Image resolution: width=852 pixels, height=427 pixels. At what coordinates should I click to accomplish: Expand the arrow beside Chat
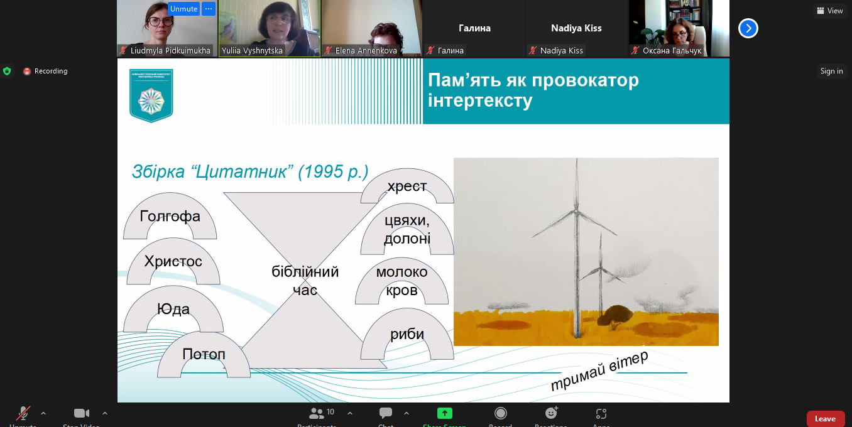click(407, 413)
